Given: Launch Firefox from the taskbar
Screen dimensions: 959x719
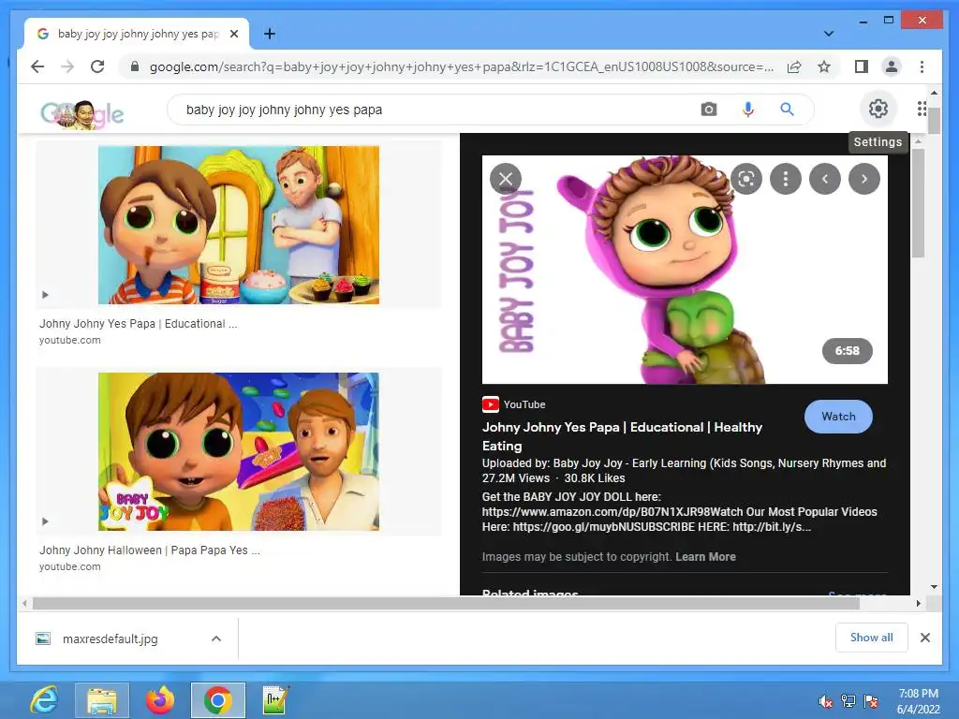Looking at the screenshot, I should pos(159,700).
